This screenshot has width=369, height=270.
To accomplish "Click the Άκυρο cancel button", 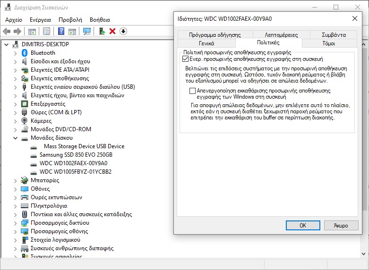I will (x=341, y=225).
